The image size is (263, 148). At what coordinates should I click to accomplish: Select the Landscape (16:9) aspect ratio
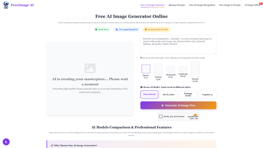pyautogui.click(x=183, y=72)
